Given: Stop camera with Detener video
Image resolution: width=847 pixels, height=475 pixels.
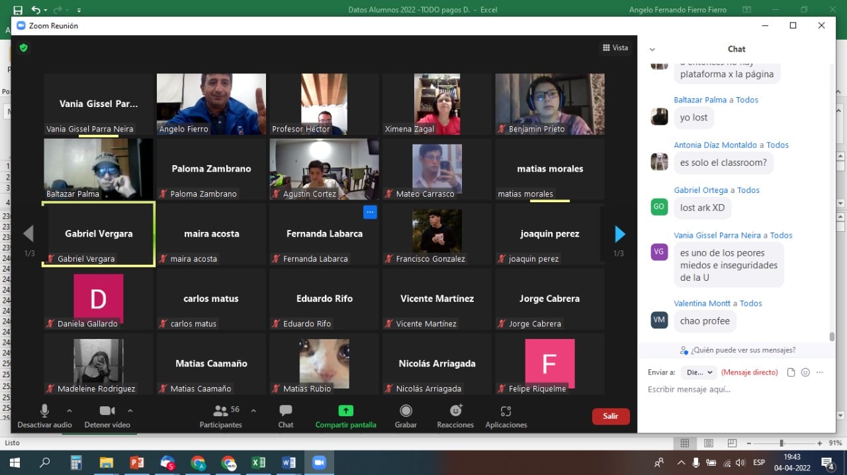Looking at the screenshot, I should point(107,416).
